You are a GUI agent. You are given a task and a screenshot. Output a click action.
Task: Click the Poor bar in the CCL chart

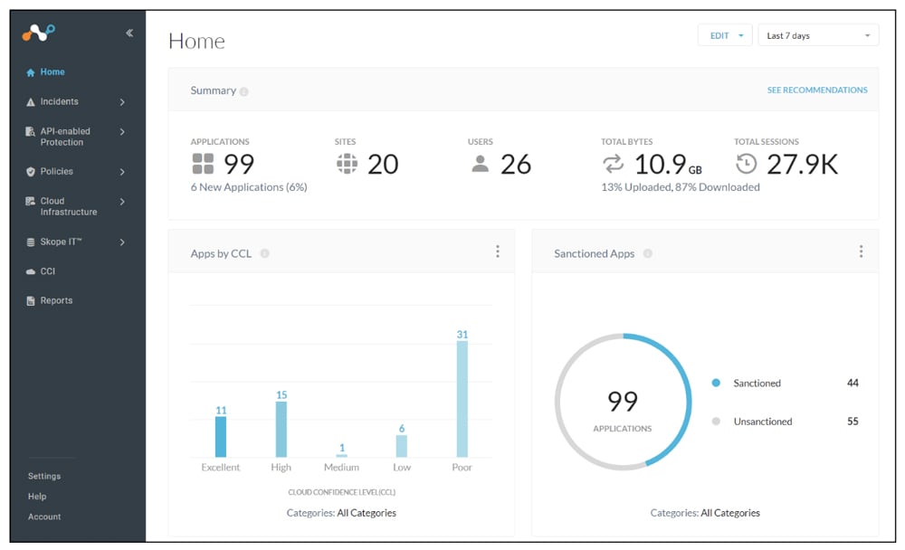tap(462, 399)
